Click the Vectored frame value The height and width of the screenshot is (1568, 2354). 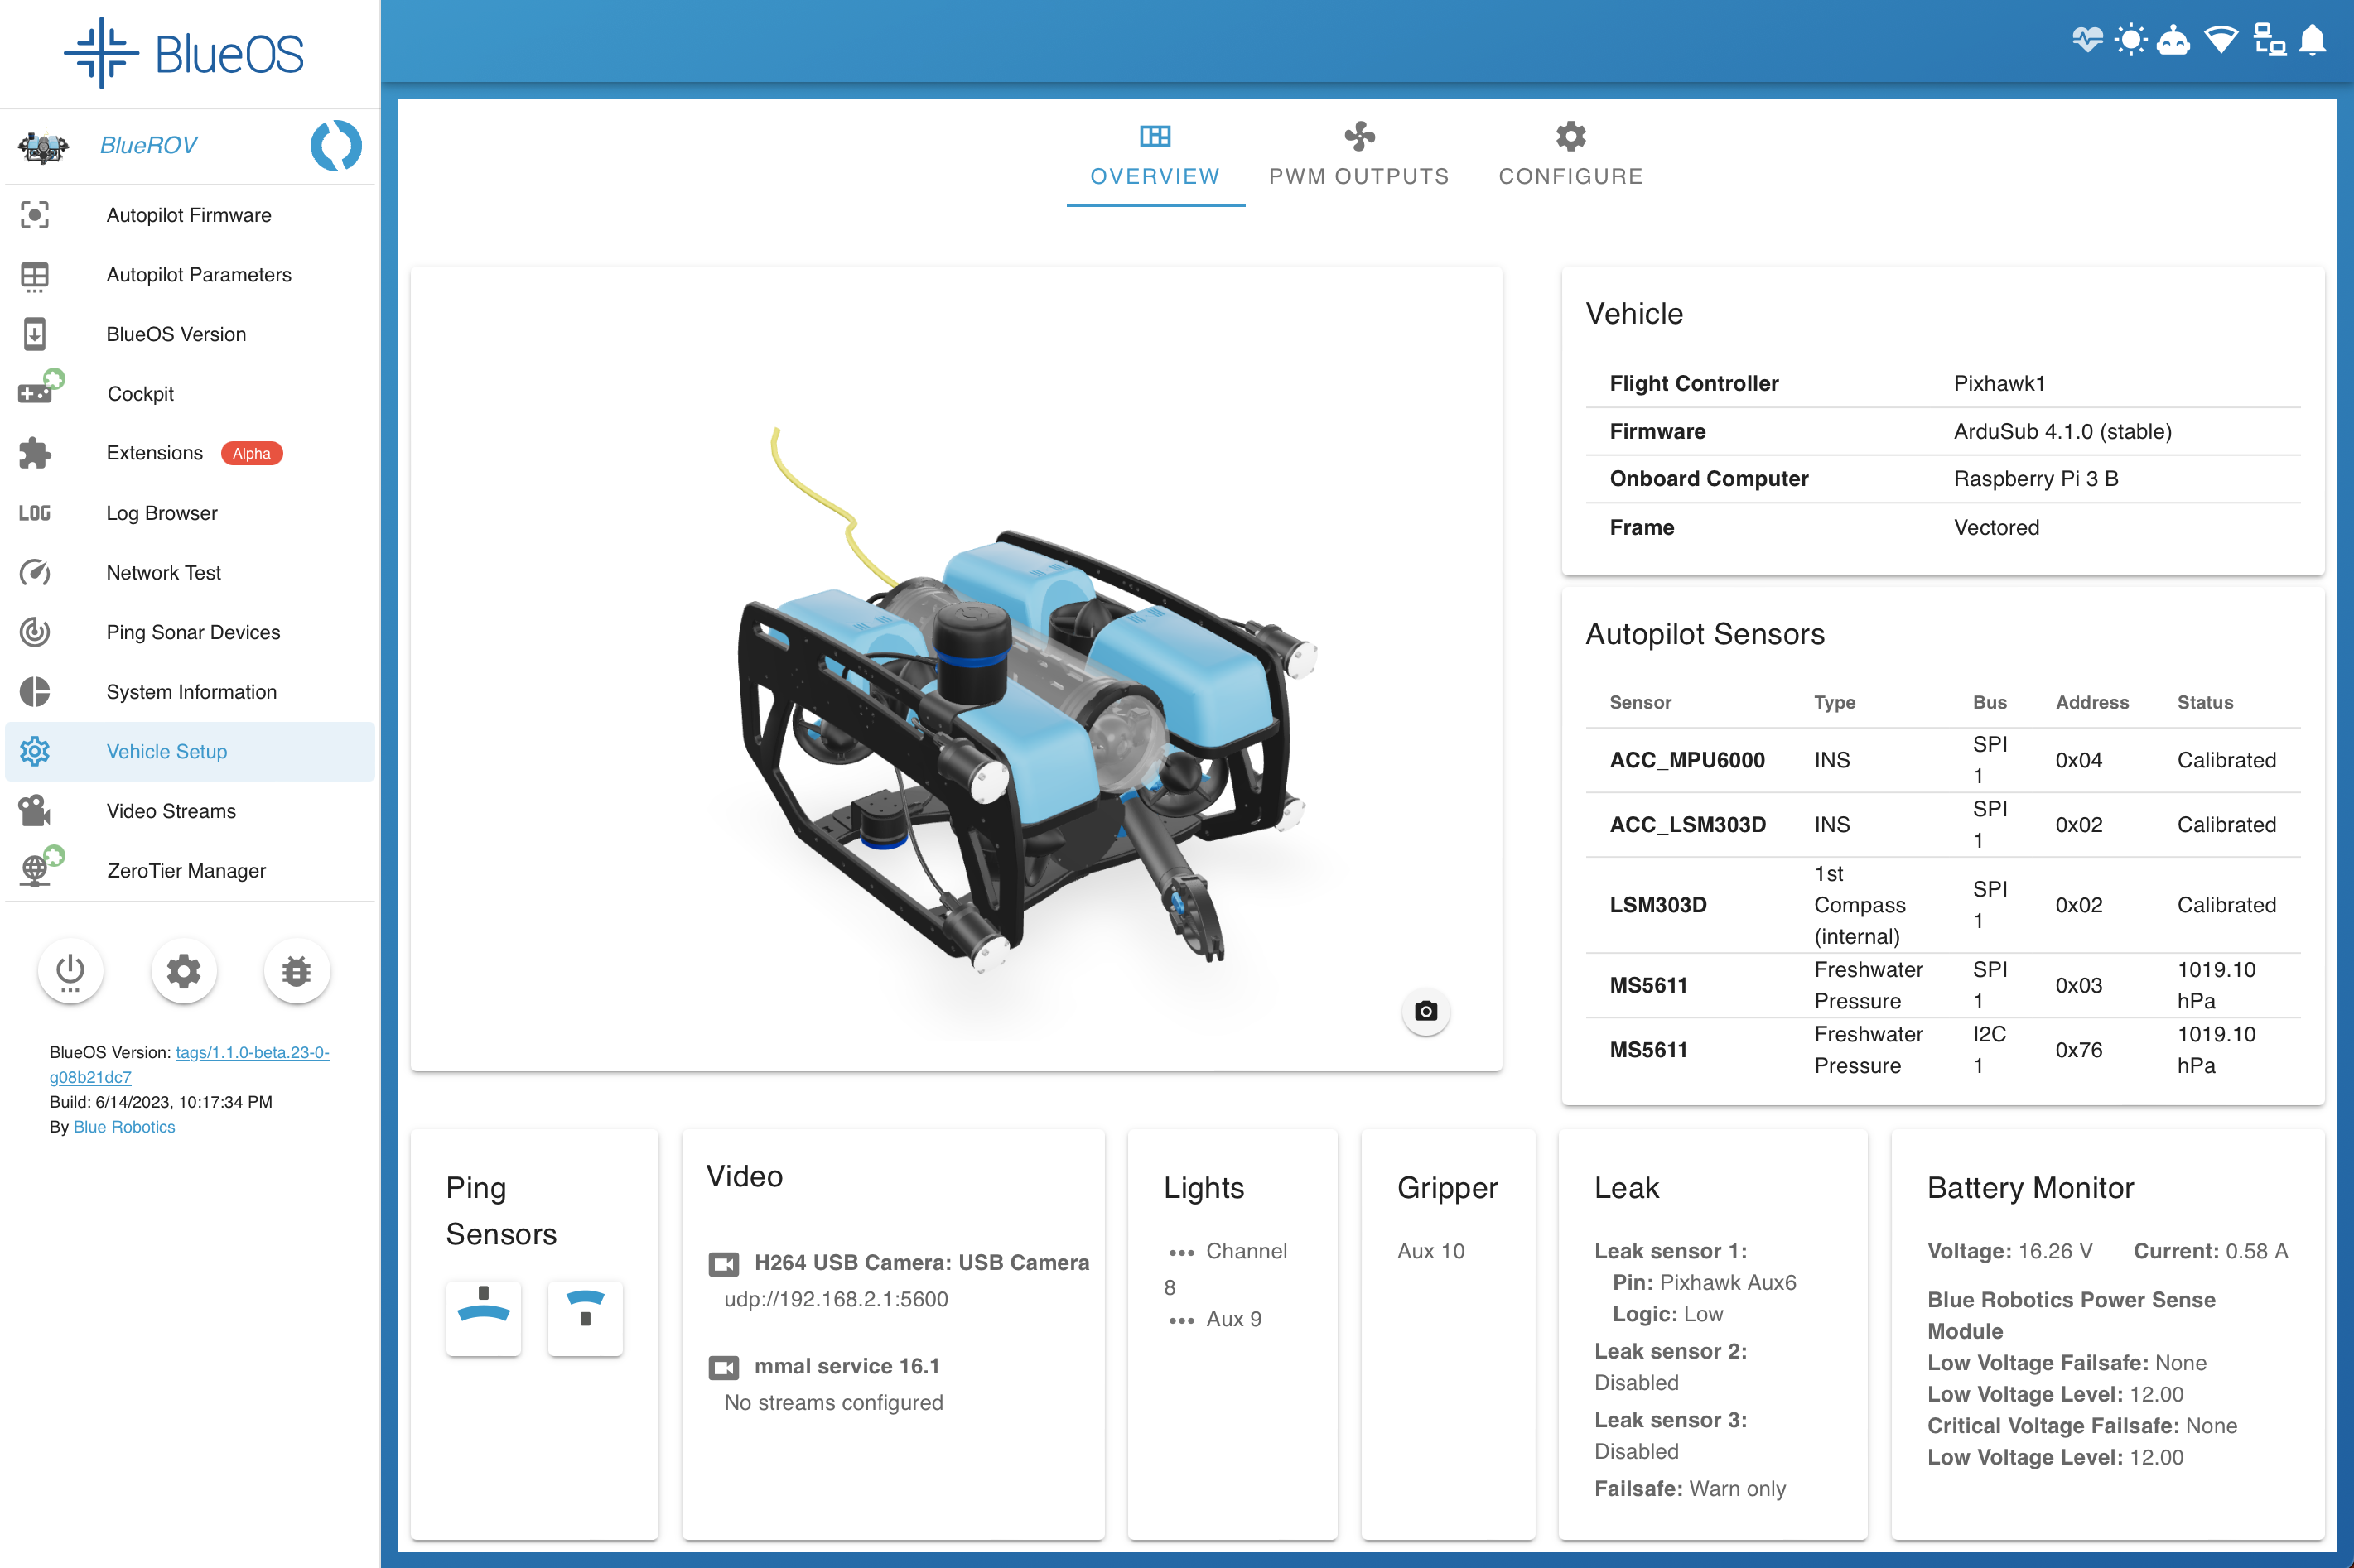click(x=1996, y=527)
